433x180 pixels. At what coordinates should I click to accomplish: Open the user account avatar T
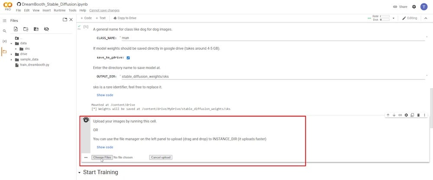coord(424,7)
